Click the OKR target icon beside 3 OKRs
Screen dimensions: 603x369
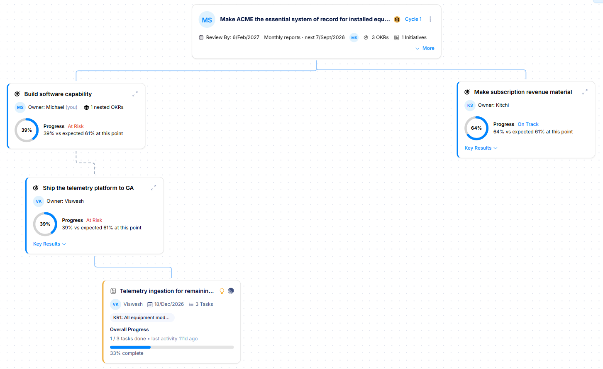366,37
